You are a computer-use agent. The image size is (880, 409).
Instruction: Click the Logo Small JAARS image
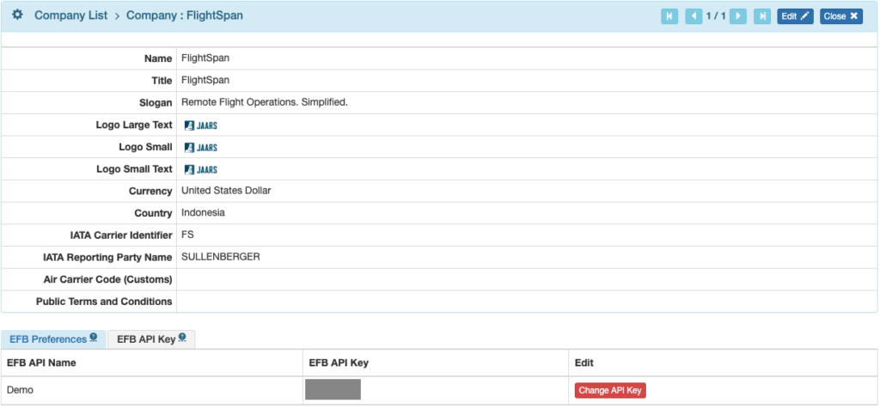coord(201,148)
